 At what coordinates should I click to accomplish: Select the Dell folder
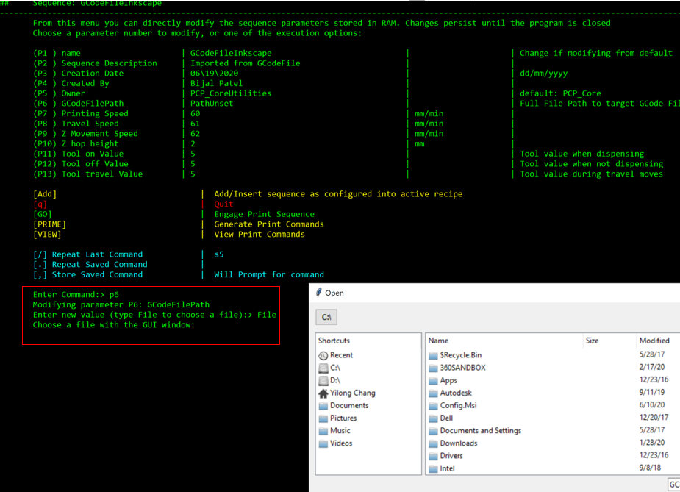point(446,418)
